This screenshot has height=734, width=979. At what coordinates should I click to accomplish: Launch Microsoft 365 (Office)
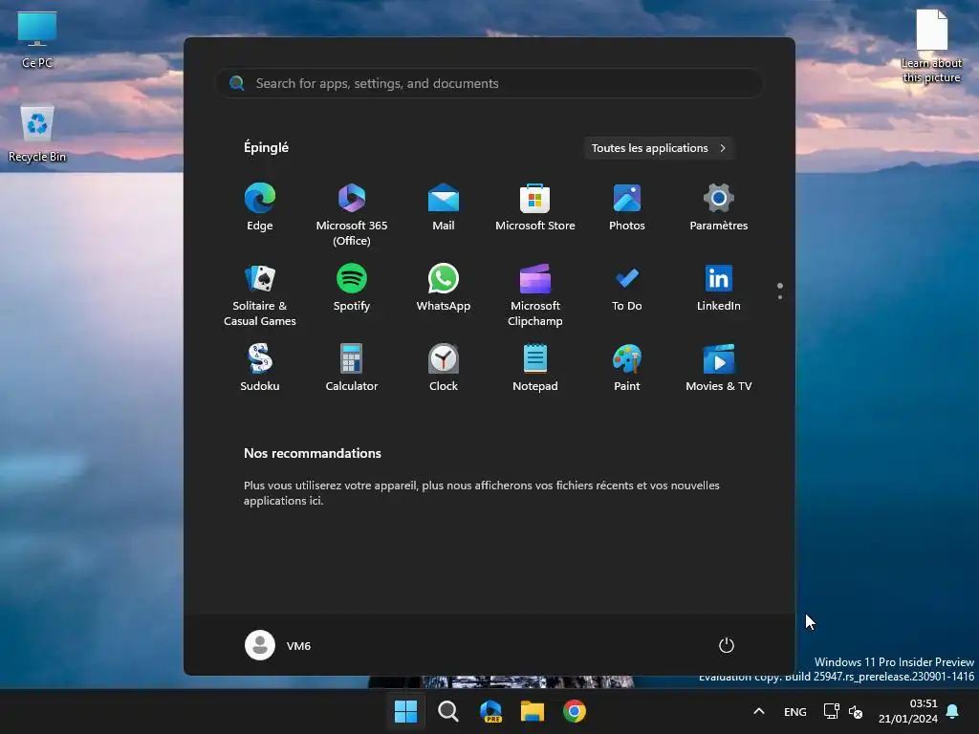[352, 215]
